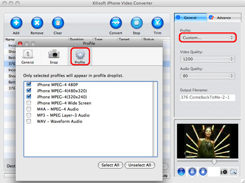Click the Status column header

156,39
